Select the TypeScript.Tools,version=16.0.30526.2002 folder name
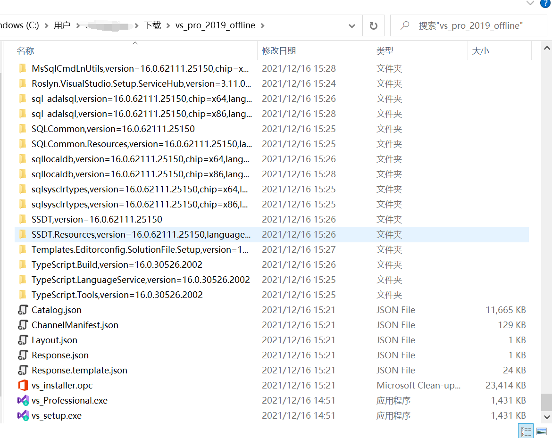552x438 pixels. 117,295
